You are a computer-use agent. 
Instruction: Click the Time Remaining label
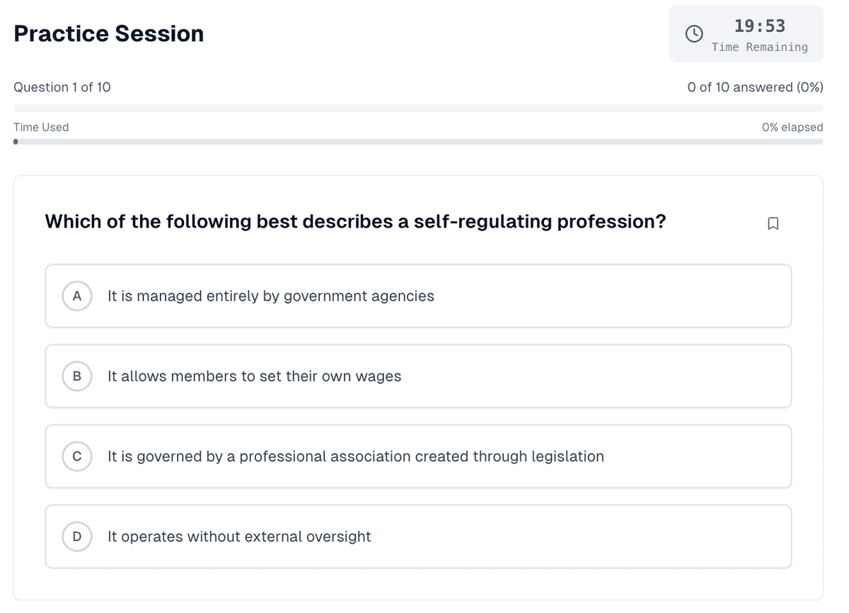[x=759, y=47]
